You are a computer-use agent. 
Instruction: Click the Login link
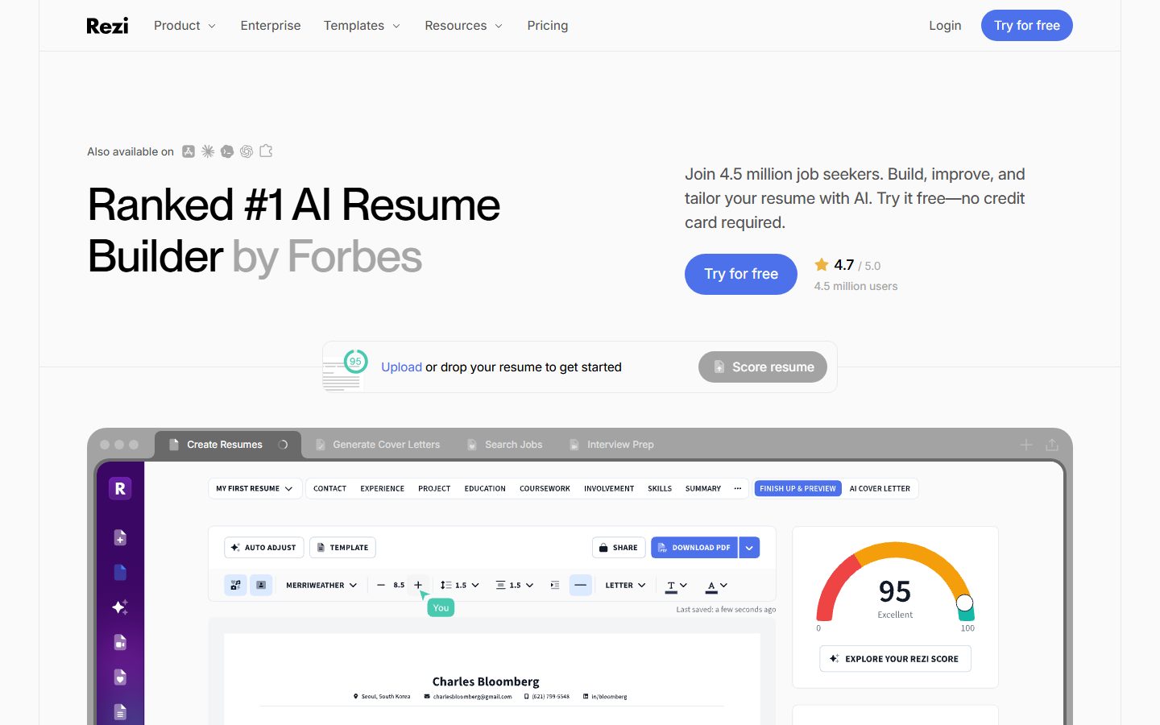pos(945,26)
